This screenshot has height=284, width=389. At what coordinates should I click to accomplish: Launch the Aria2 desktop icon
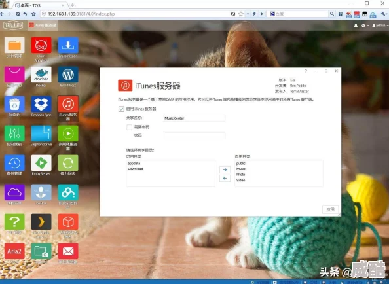(x=14, y=251)
